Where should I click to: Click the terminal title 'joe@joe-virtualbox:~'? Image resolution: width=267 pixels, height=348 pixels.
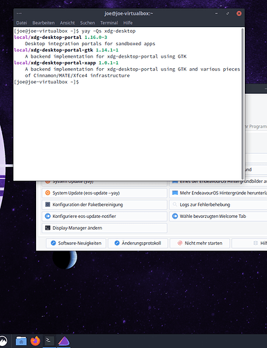click(129, 13)
